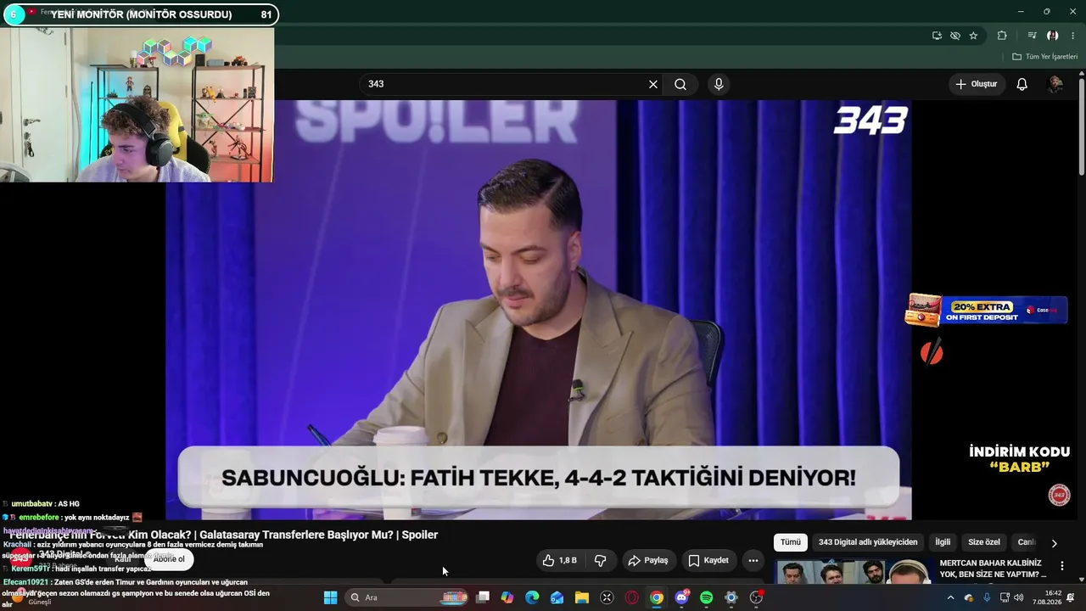Viewport: 1086px width, 611px height.
Task: Open Chrome media controls icon
Action: click(1032, 36)
